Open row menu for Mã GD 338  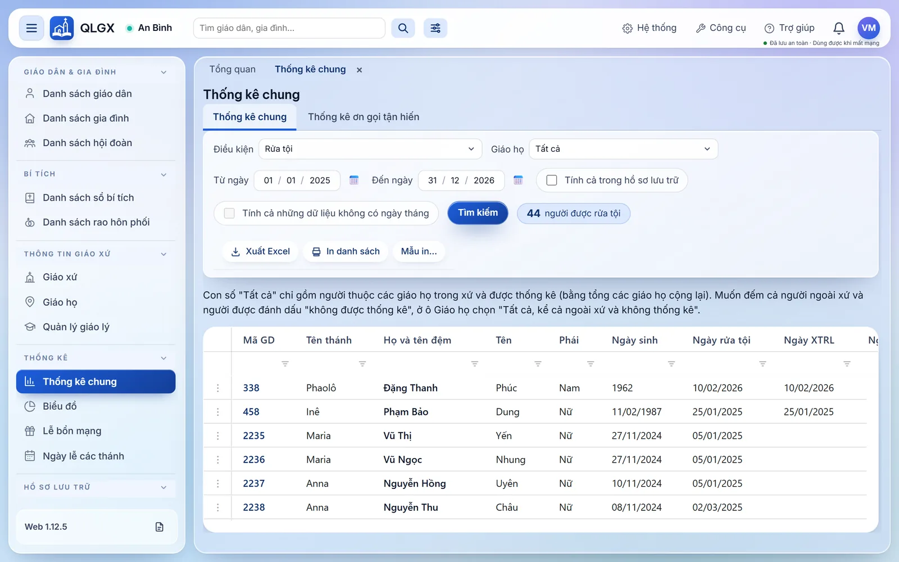[218, 388]
